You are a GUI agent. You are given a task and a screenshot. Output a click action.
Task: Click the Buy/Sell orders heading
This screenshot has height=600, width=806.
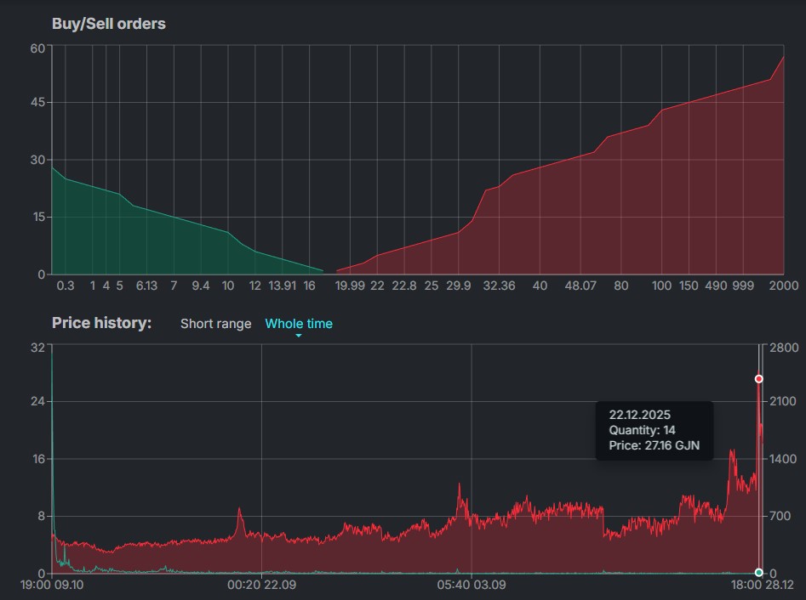(x=109, y=24)
